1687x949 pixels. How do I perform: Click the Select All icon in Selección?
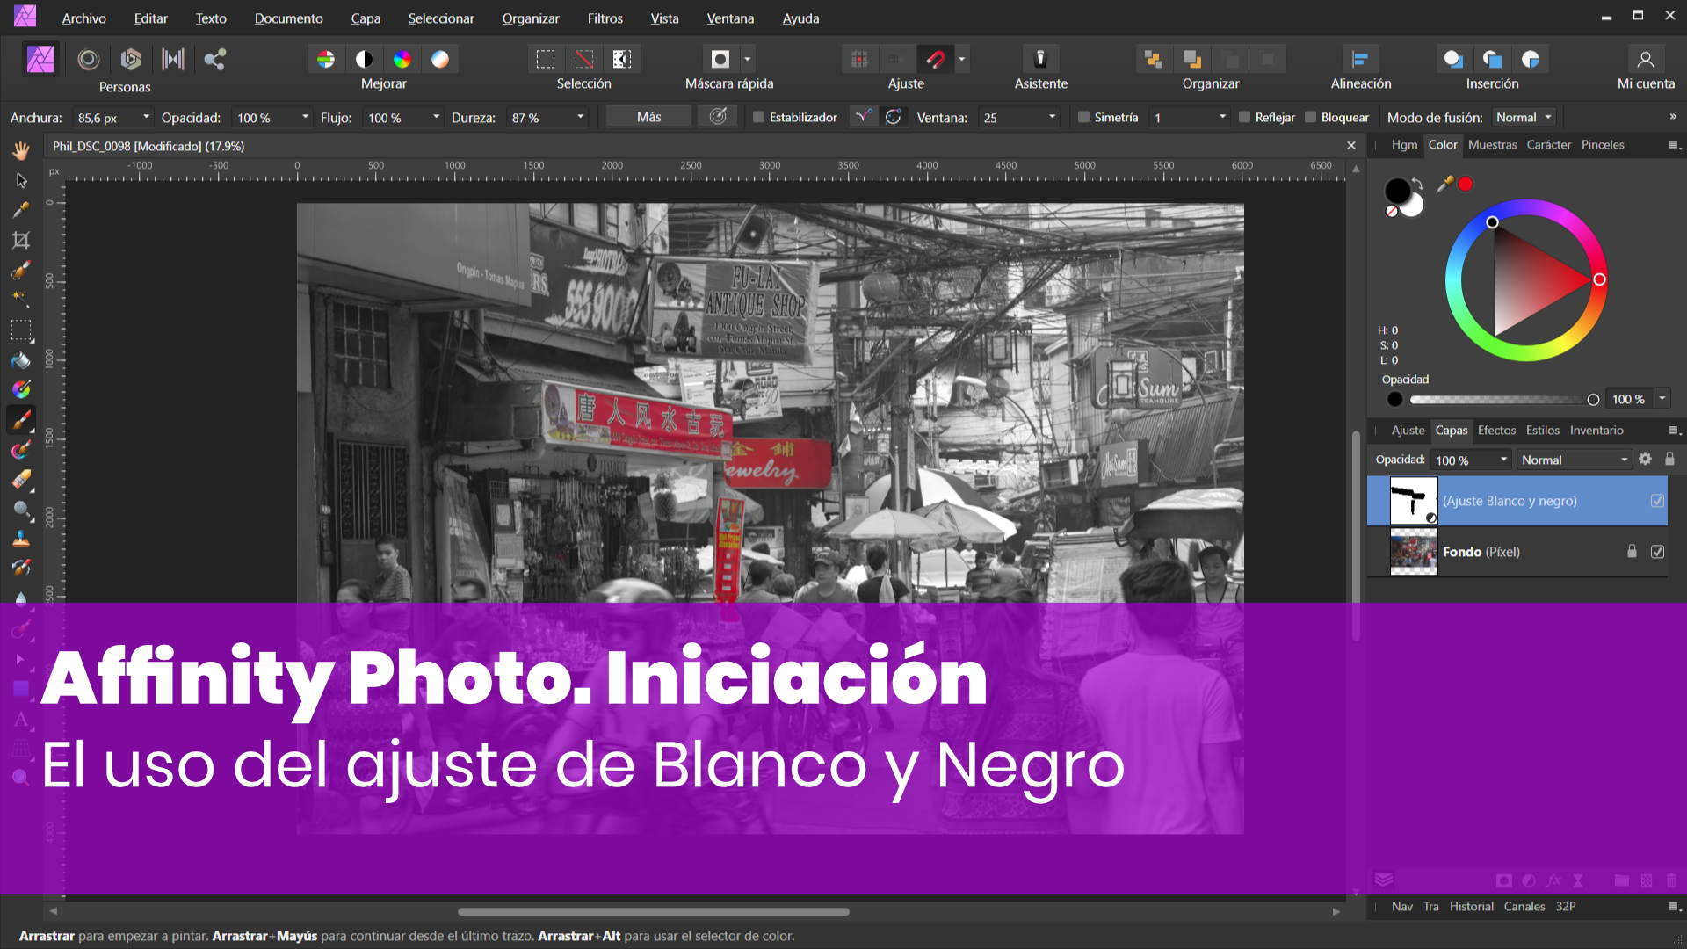coord(546,59)
